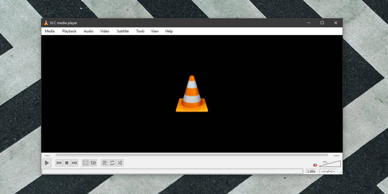This screenshot has height=194, width=388.
Task: Click the 1.00x playback speed indicator
Action: 311,171
